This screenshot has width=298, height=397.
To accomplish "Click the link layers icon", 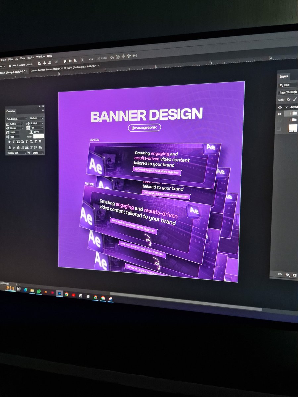I will pyautogui.click(x=280, y=274).
